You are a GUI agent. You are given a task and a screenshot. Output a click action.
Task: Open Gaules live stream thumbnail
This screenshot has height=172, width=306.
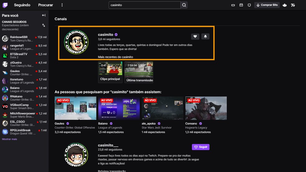(x=75, y=108)
